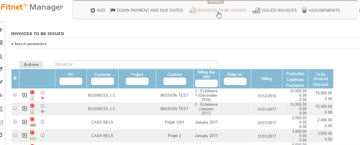Click the Fitnet Manager logo
The height and width of the screenshot is (145, 360).
pyautogui.click(x=32, y=7)
